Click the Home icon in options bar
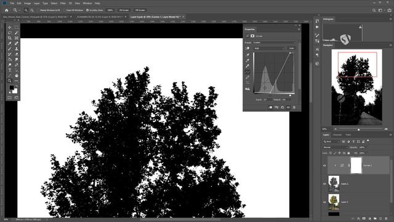 (x=7, y=10)
